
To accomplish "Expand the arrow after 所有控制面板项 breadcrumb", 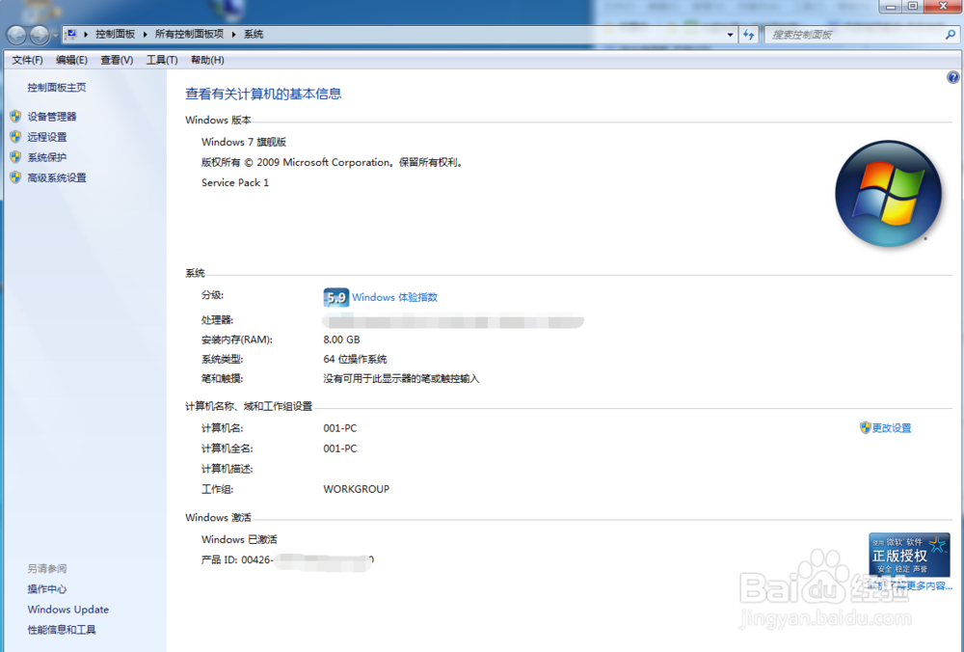I will click(233, 35).
